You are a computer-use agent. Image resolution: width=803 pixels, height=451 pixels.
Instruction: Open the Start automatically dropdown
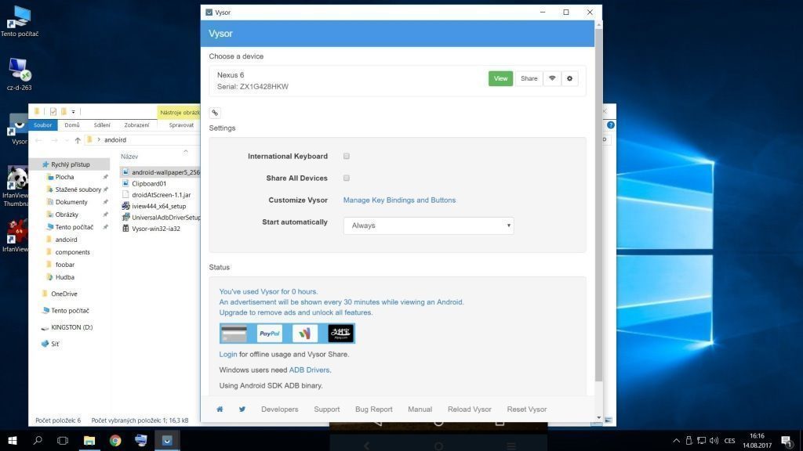point(429,225)
